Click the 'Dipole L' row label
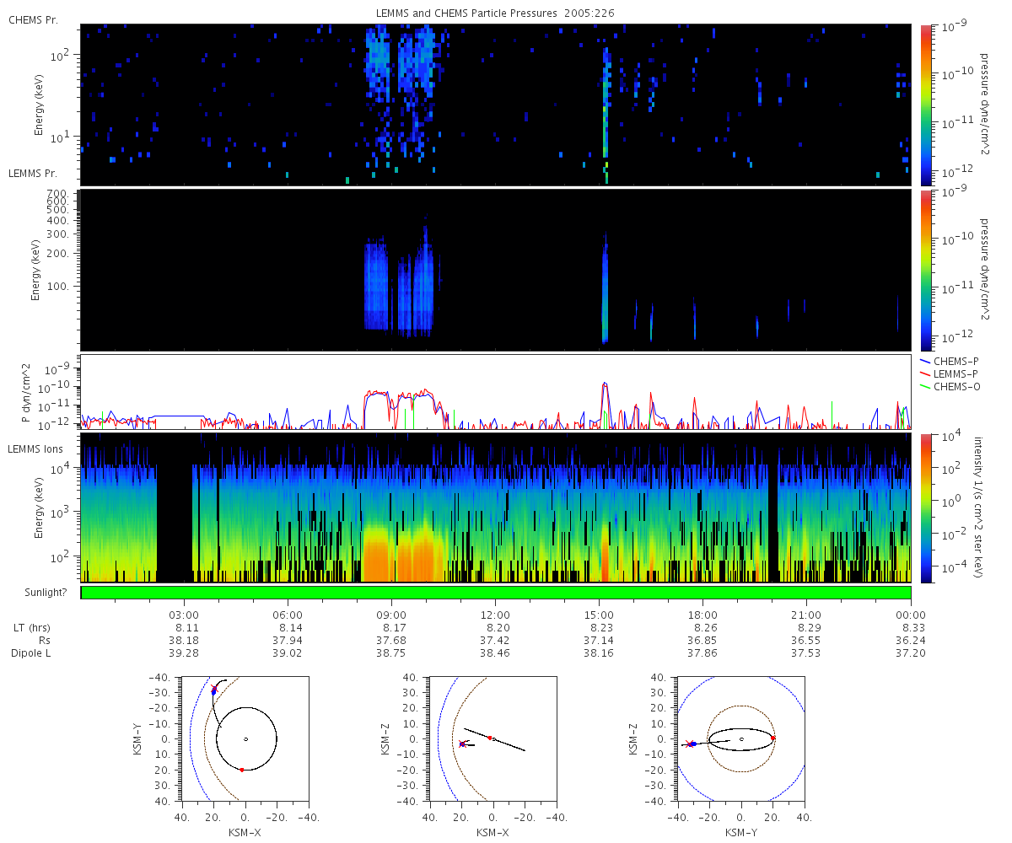 pos(31,653)
